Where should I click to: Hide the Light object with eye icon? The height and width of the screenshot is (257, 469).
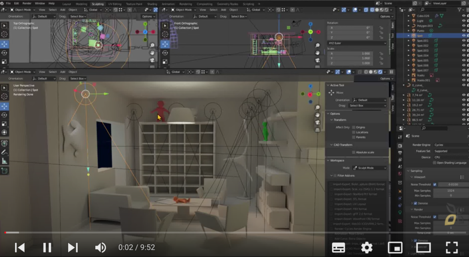click(464, 21)
